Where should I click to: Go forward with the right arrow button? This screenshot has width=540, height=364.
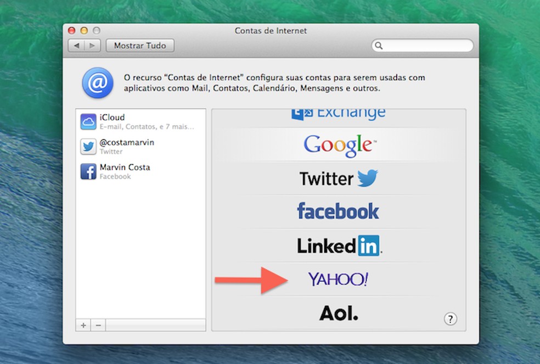tap(92, 46)
